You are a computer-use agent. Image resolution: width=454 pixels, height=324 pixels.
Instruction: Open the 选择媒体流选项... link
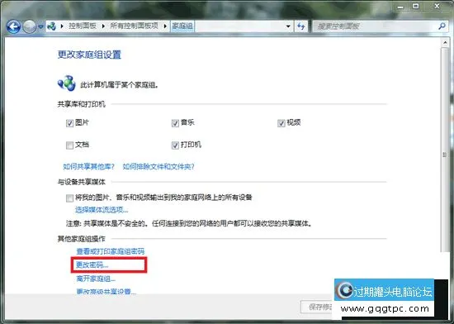[x=102, y=209]
